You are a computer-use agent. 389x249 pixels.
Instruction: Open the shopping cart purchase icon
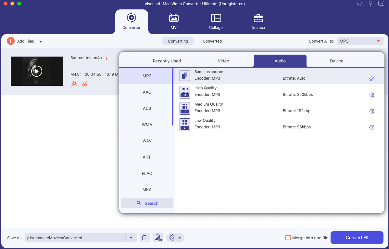[x=359, y=4]
